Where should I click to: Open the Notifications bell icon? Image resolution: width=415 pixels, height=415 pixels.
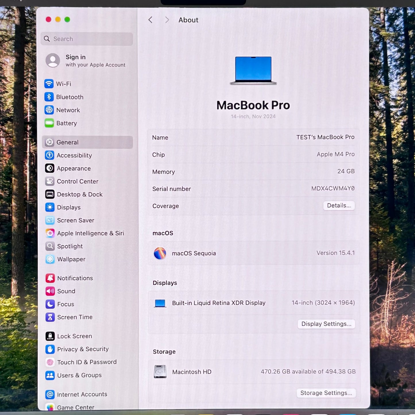tap(50, 278)
